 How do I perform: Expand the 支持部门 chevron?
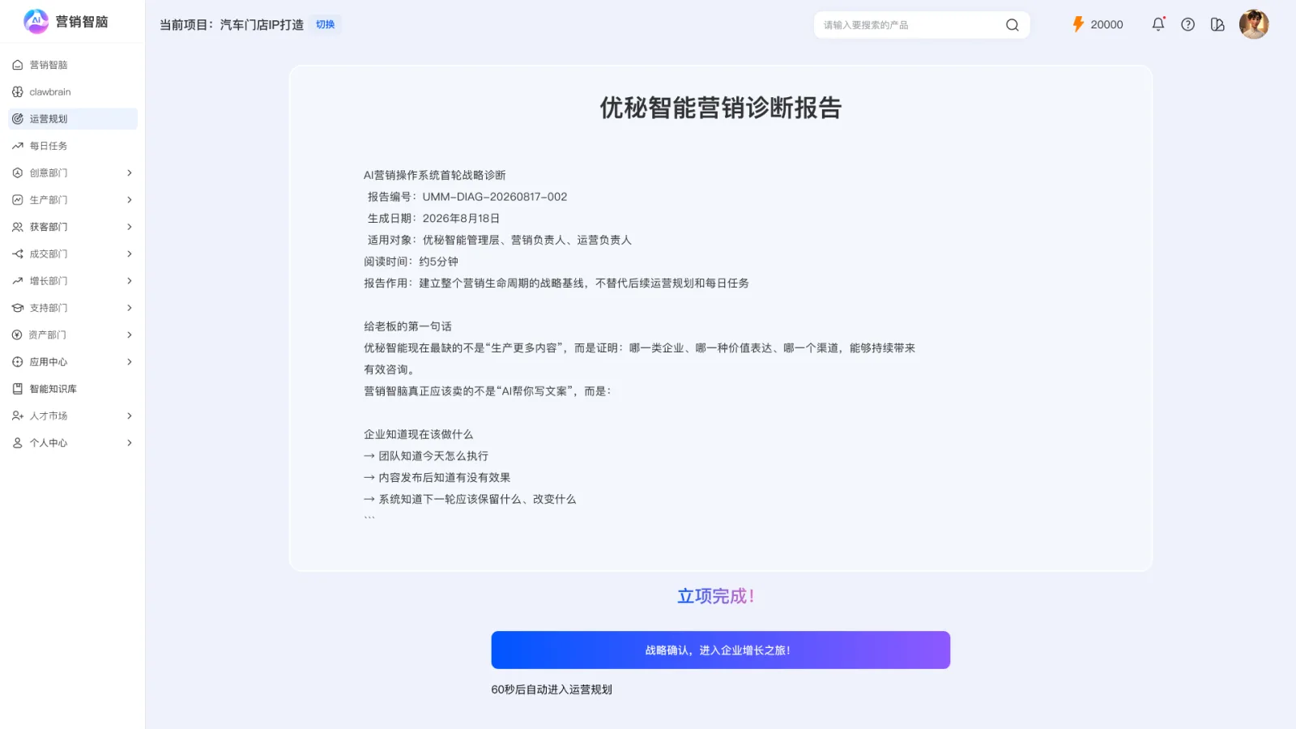[x=130, y=308]
